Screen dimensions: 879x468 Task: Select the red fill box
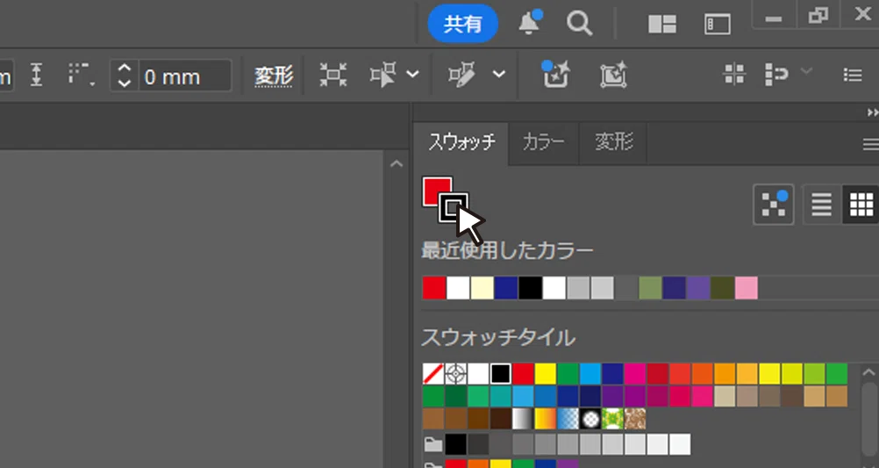[434, 189]
